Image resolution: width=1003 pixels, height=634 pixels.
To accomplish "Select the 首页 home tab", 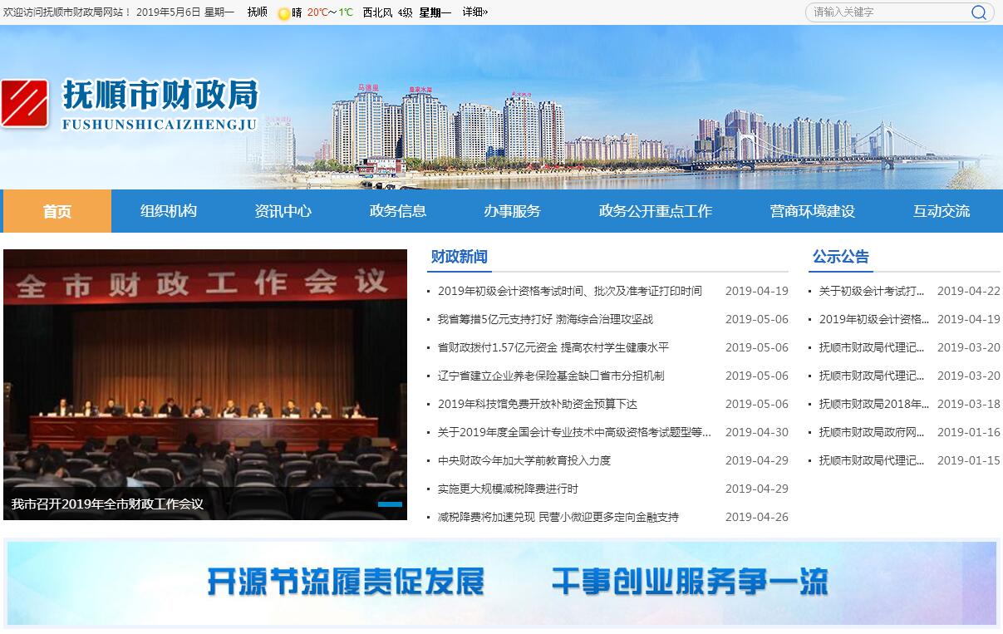I will 57,211.
